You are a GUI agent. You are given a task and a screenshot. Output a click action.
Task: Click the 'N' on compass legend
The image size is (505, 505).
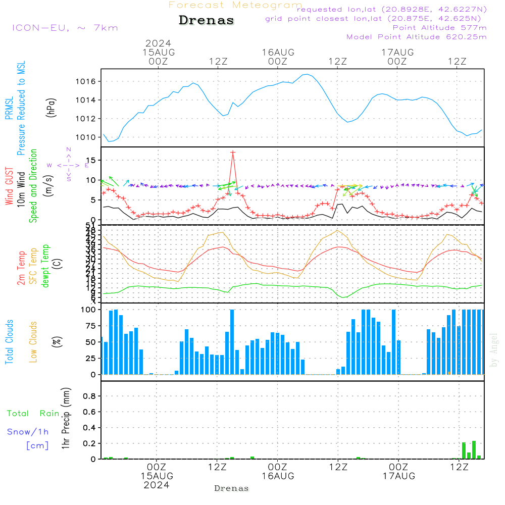point(69,149)
